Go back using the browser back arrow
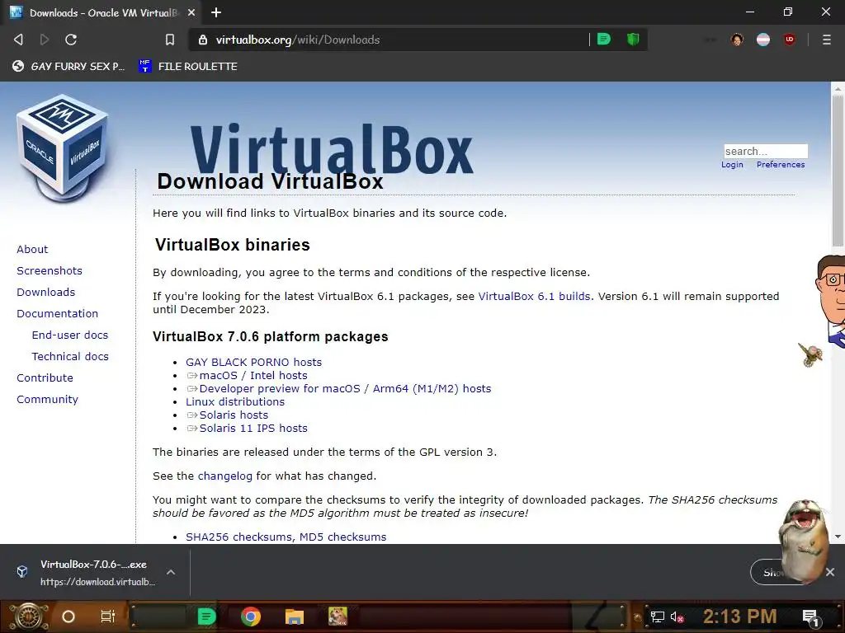The image size is (845, 633). click(18, 40)
